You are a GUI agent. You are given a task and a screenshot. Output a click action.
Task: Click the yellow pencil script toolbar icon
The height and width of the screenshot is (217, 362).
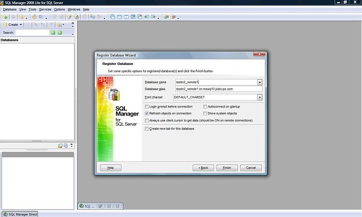tap(69, 17)
